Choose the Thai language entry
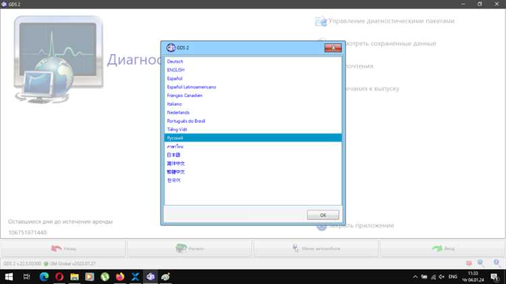The width and height of the screenshot is (506, 284). coord(253,146)
